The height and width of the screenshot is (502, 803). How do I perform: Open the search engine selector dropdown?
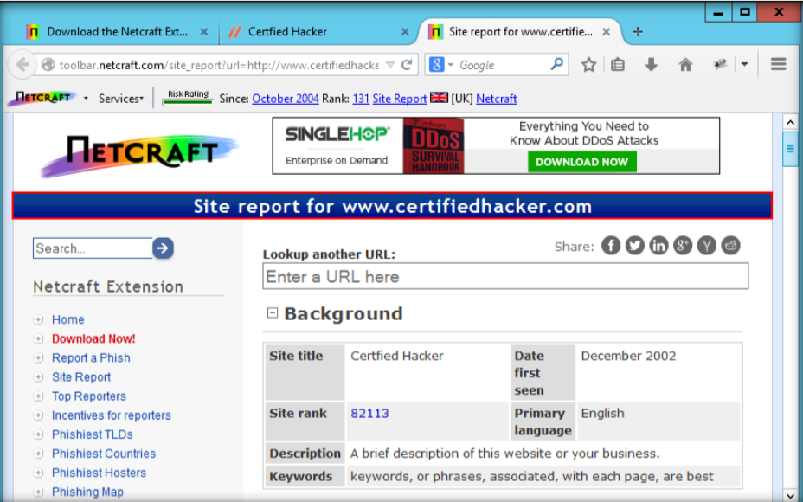click(440, 65)
